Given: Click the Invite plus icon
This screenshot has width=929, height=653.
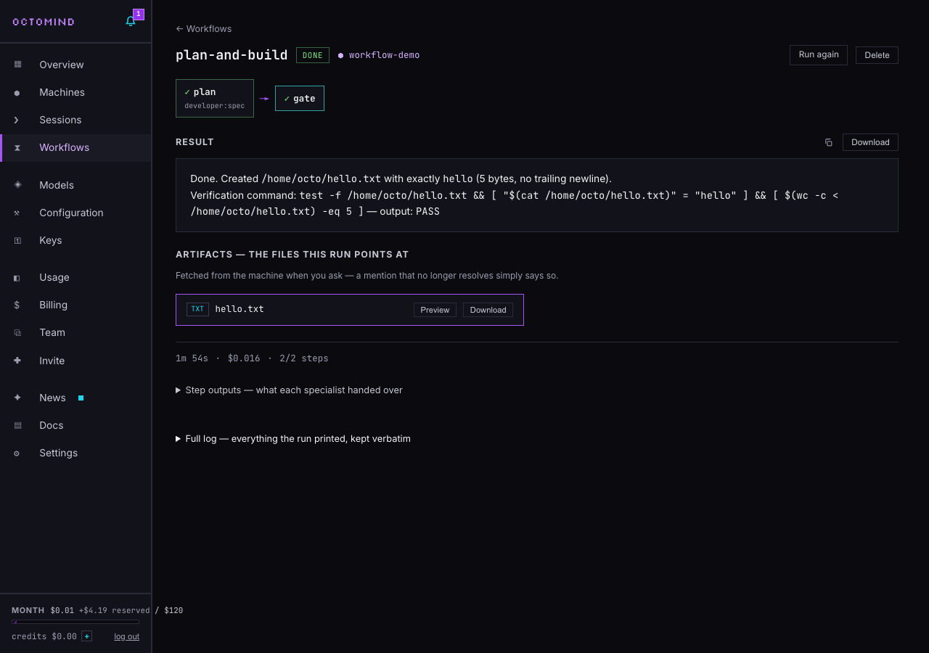Looking at the screenshot, I should point(17,361).
